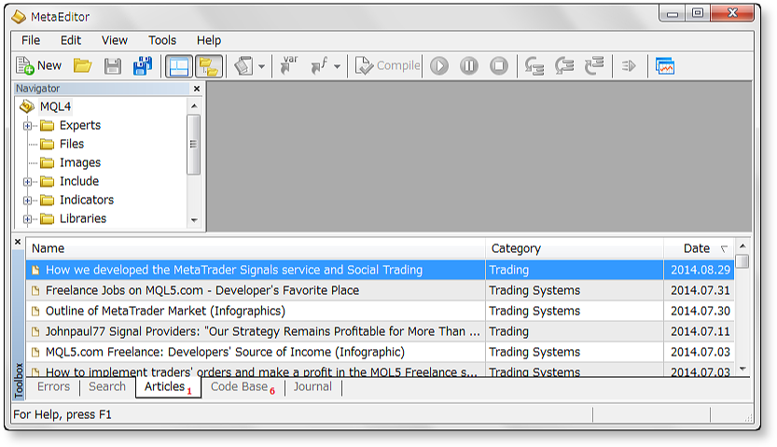Expand the Indicators folder tree node

pyautogui.click(x=27, y=201)
